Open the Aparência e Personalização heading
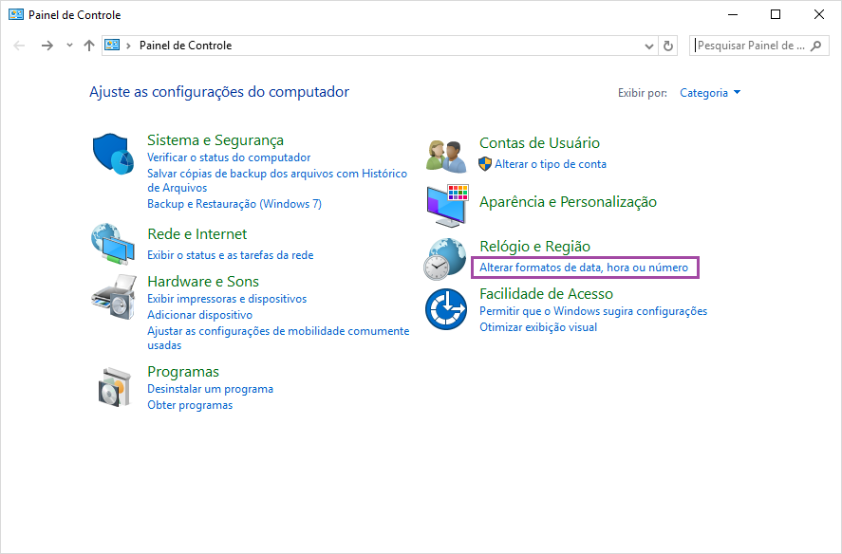 pos(568,202)
